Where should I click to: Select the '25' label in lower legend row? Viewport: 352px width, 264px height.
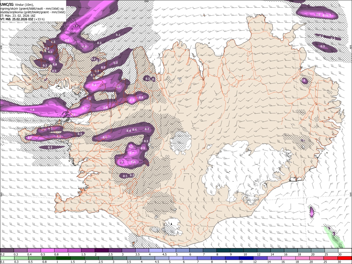click(x=326, y=262)
